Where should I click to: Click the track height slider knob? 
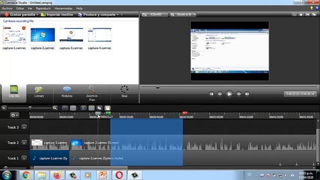5,167
